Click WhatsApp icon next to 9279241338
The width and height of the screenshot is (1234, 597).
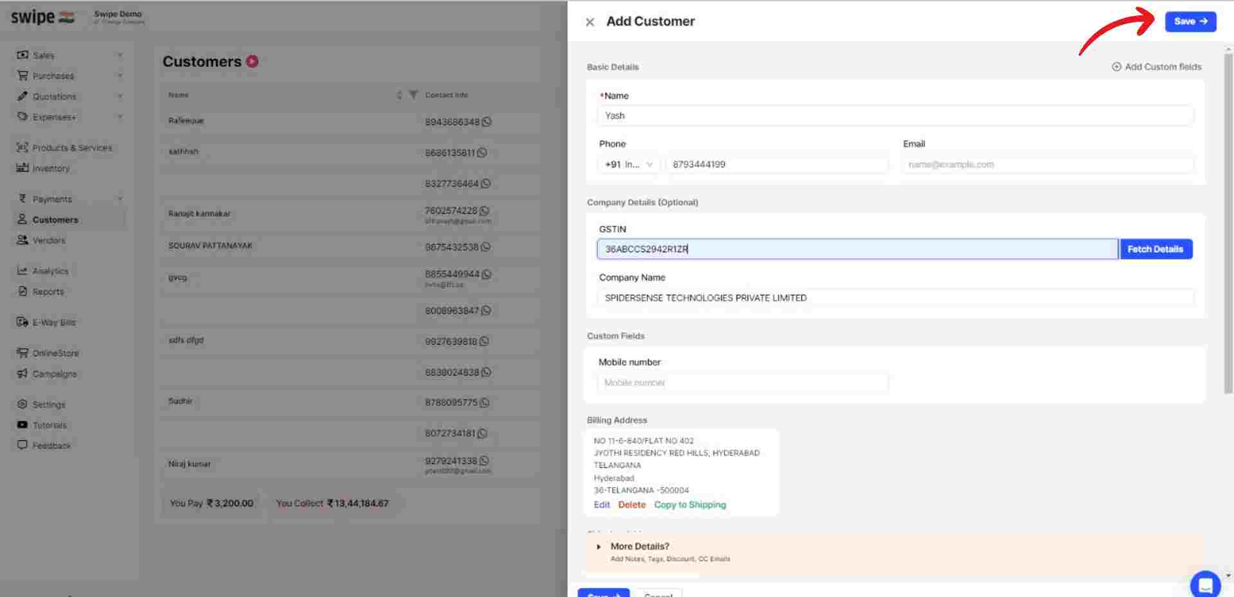click(x=484, y=461)
